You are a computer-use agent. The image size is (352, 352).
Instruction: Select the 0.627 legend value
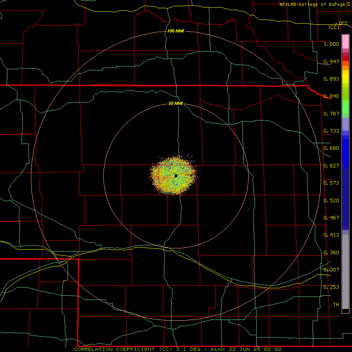pos(331,166)
